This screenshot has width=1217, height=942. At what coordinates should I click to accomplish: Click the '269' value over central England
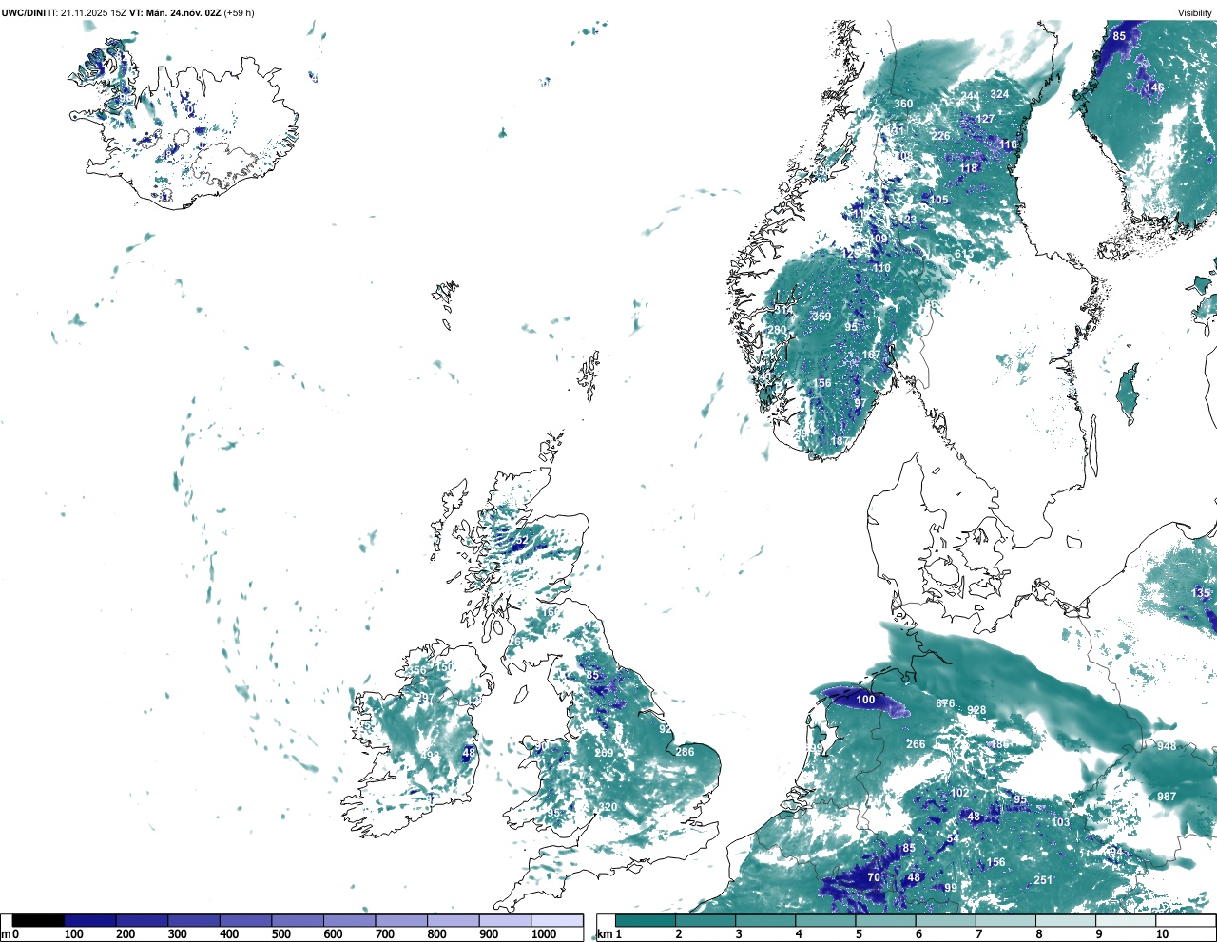[x=604, y=753]
